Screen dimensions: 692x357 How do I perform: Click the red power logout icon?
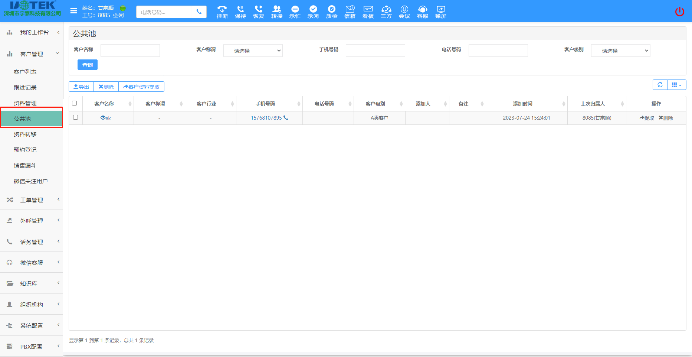coord(679,12)
